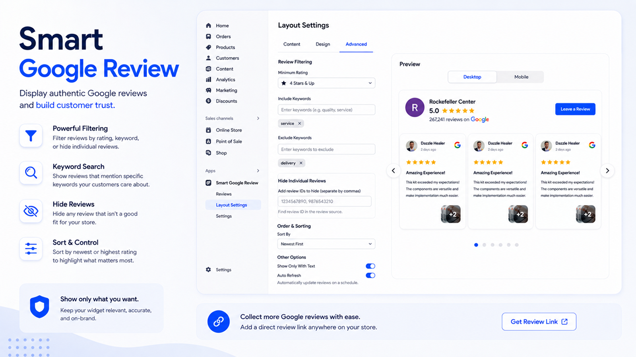Select Layout Settings in the sidebar

[x=233, y=205]
